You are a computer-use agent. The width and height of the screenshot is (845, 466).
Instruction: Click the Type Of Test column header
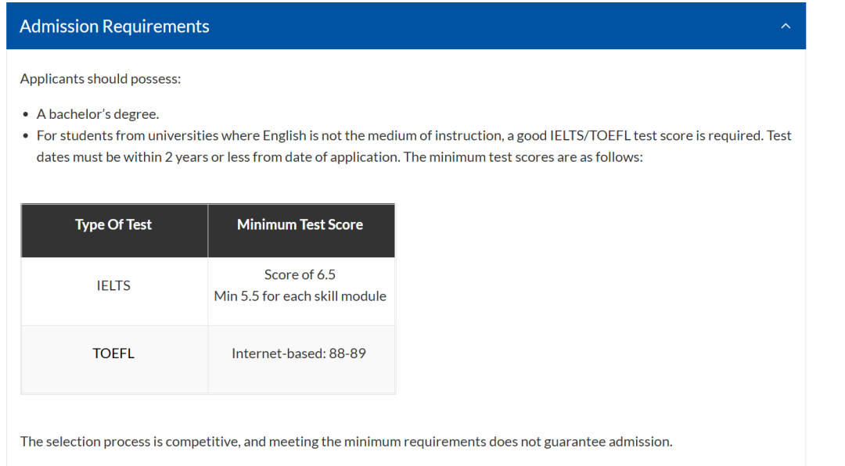click(113, 225)
